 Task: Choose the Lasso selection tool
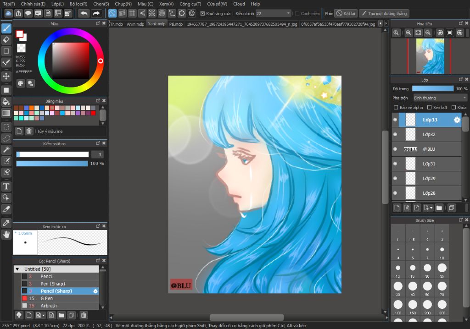tap(6, 138)
